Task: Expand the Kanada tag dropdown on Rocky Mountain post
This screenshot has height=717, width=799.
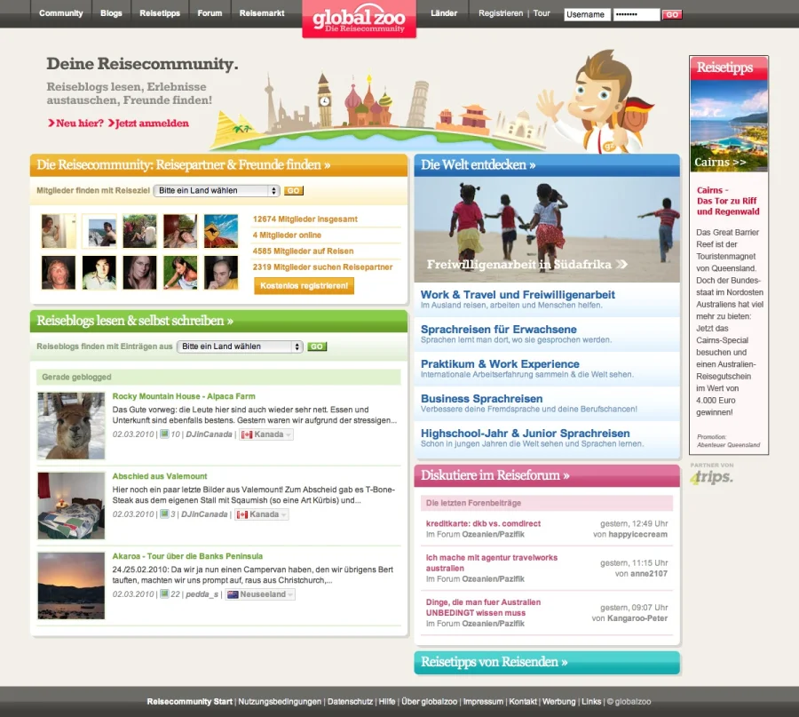Action: 287,435
